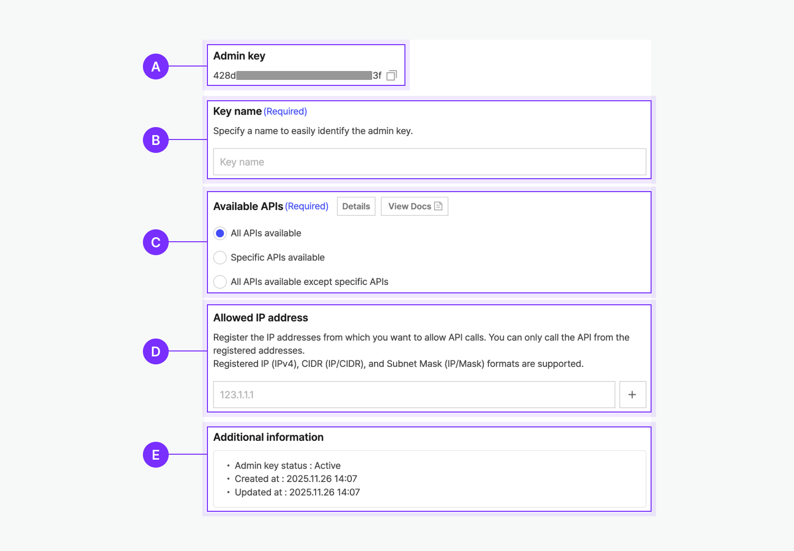Screen dimensions: 794x551
Task: Click the purple C annotation marker
Action: point(156,242)
